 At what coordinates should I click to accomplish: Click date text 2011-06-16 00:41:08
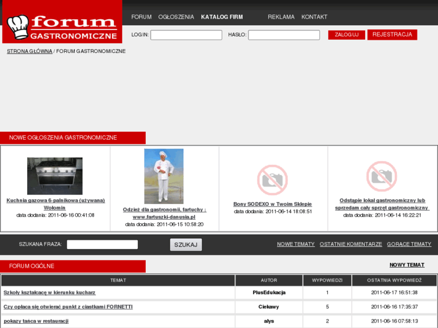point(71,215)
